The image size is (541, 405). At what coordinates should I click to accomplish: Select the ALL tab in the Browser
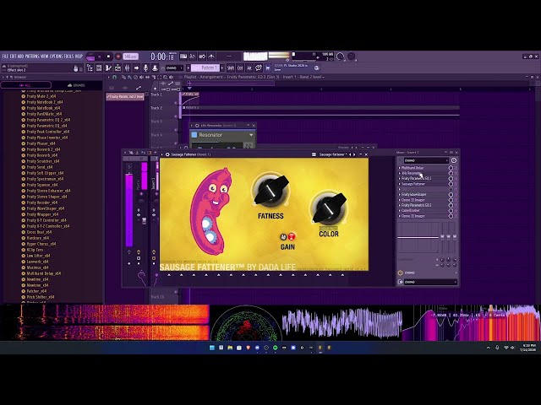pos(26,85)
